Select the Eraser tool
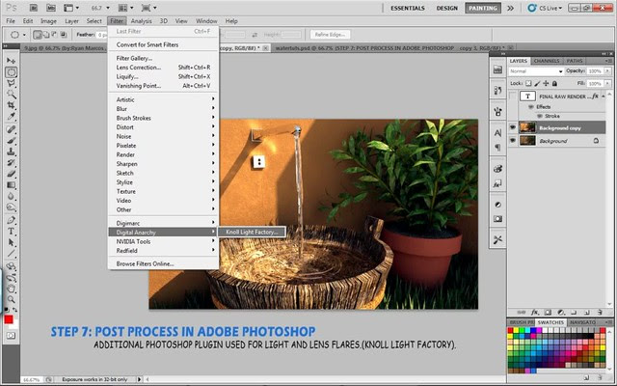This screenshot has height=386, width=617. point(11,174)
